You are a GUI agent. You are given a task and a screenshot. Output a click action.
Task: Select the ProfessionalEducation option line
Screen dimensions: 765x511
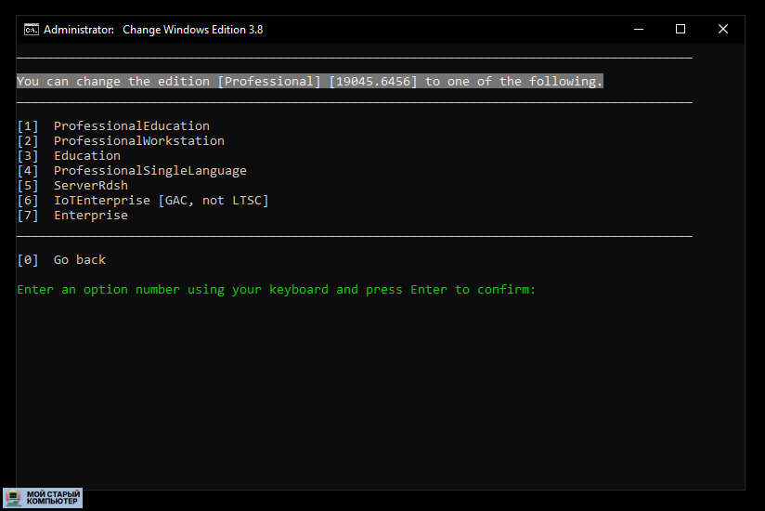click(131, 125)
